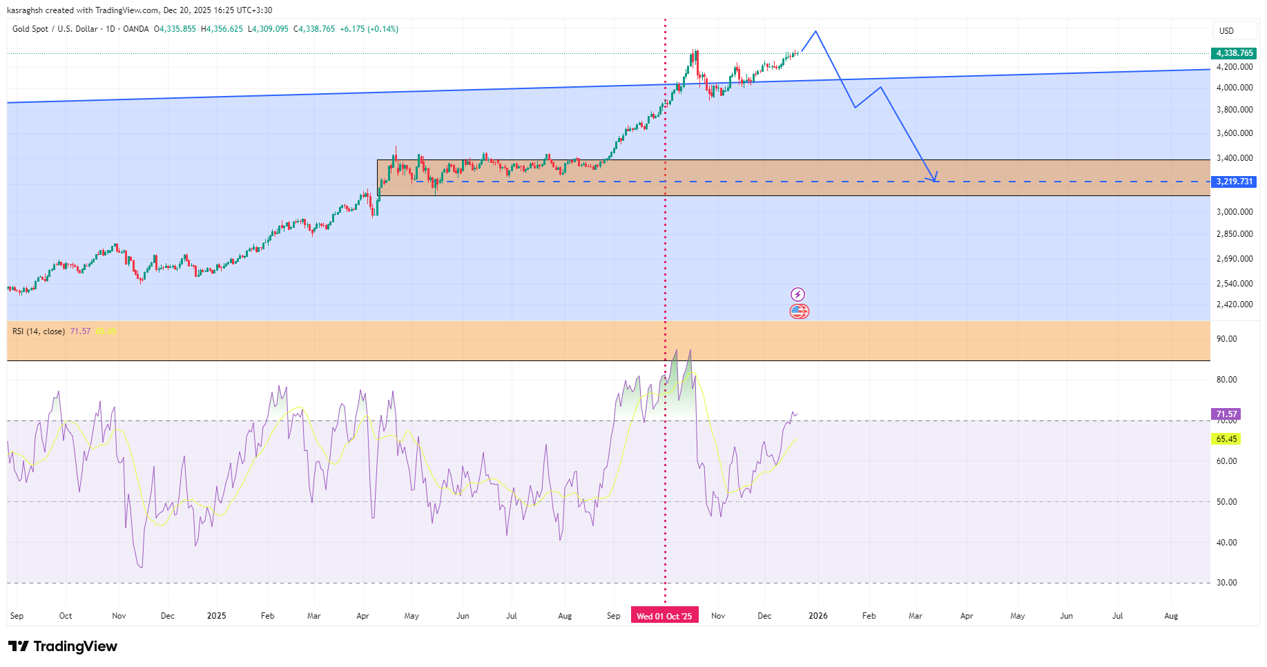Click the TradingView logo

point(63,646)
